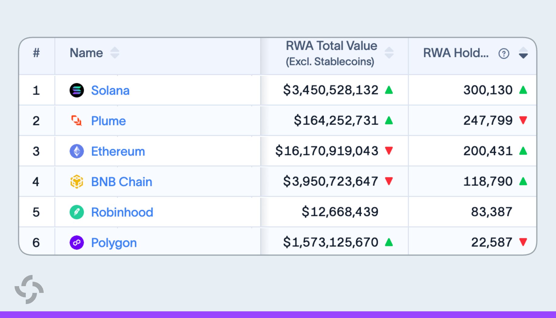Viewport: 556px width, 318px height.
Task: Click the # rank column header
Action: pyautogui.click(x=36, y=53)
